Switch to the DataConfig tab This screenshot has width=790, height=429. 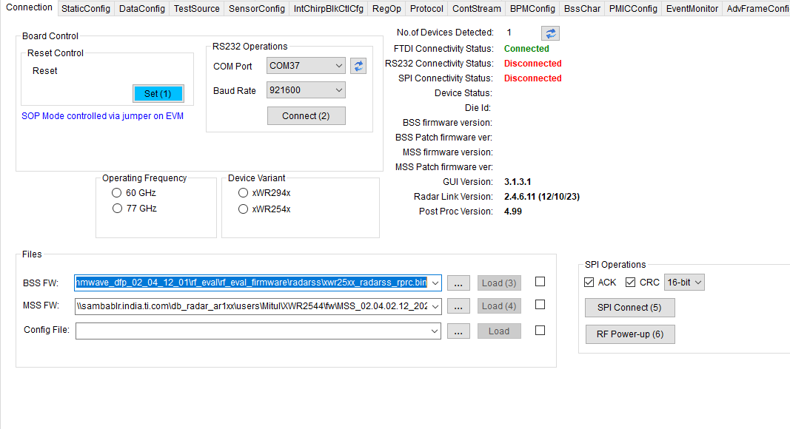[142, 9]
